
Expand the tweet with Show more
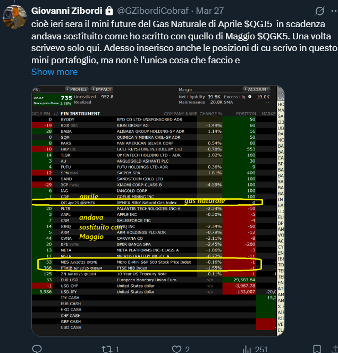tap(54, 72)
